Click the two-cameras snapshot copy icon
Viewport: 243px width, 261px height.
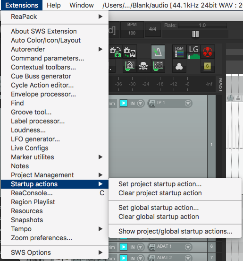116,52
